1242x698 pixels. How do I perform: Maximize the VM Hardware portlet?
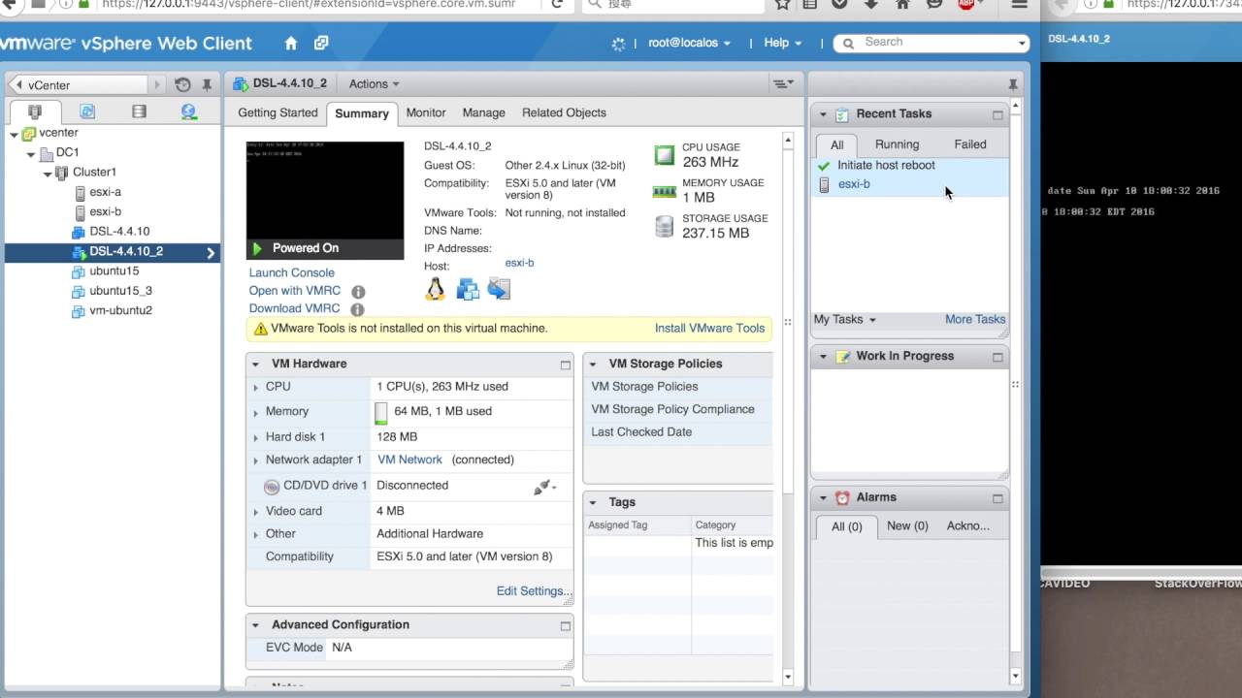(565, 365)
